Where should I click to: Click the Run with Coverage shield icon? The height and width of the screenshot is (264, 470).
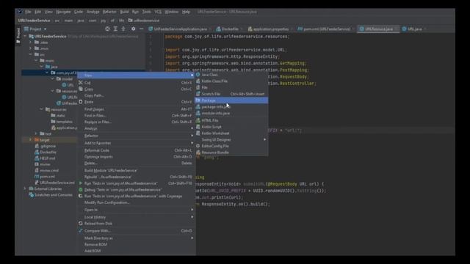click(81, 196)
